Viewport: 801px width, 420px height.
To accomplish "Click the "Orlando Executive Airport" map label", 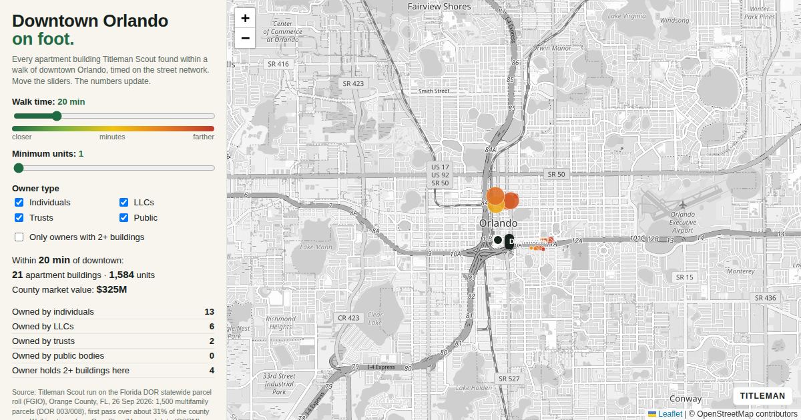I will [x=683, y=222].
